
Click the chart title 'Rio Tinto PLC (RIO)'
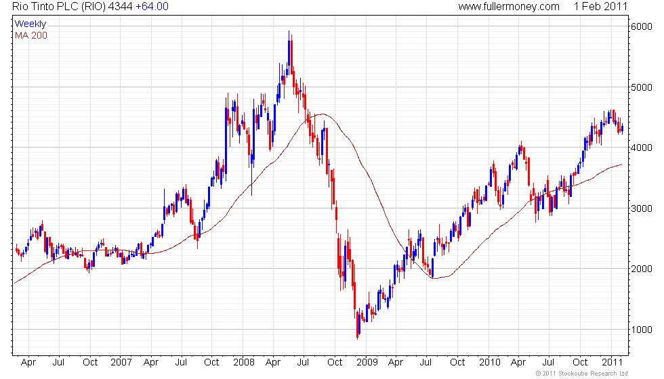coord(58,6)
